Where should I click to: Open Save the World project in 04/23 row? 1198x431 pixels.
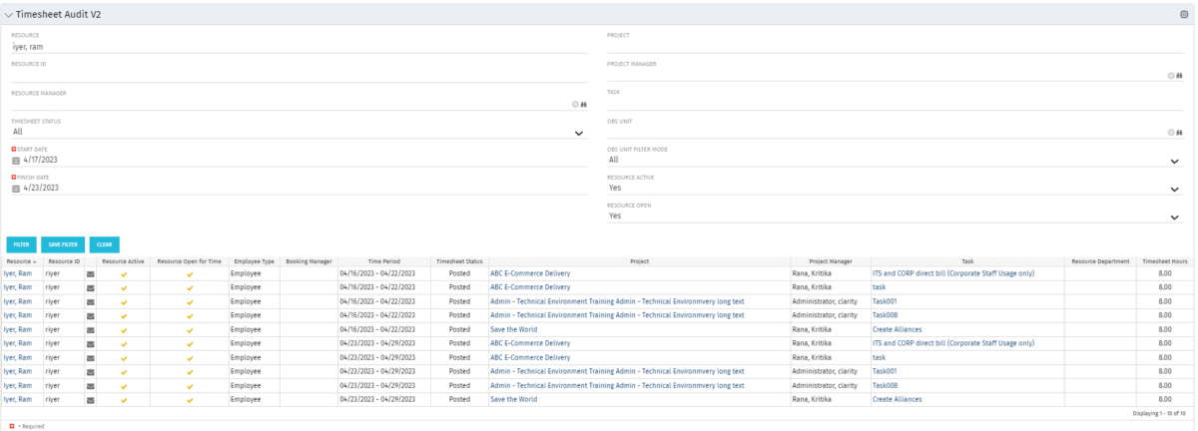click(x=513, y=398)
